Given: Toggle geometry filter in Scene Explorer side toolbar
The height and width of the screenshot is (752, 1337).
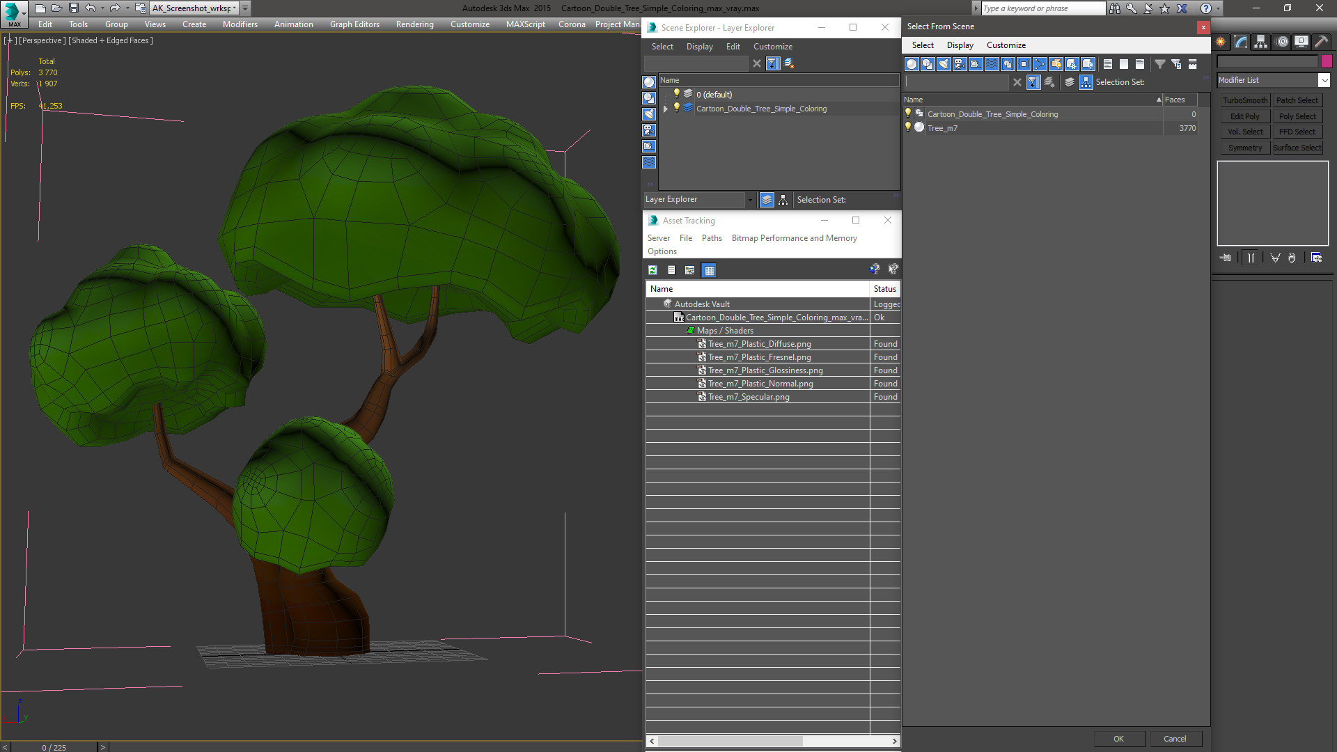Looking at the screenshot, I should [x=649, y=82].
